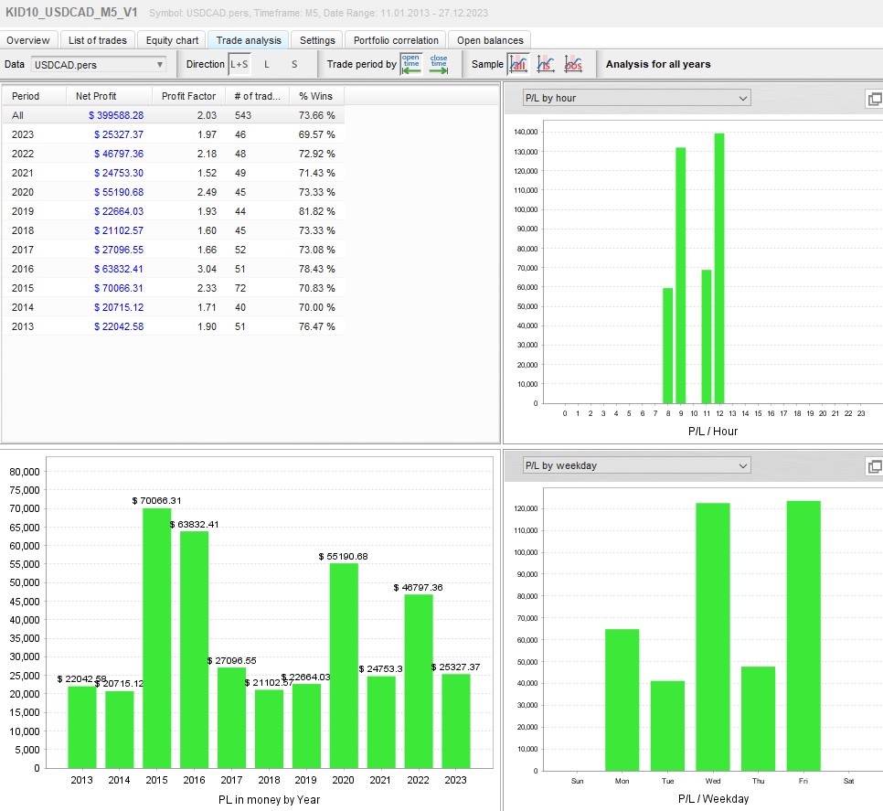The width and height of the screenshot is (883, 811).
Task: Toggle long-only (L) direction
Action: [x=267, y=64]
